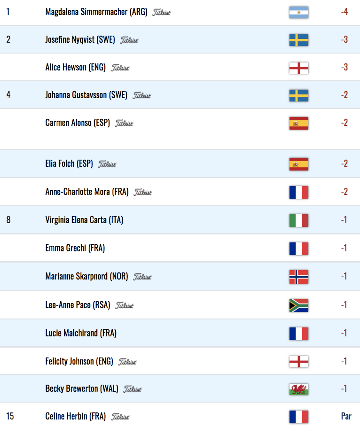Click the Argentina flag icon beside Magdalena Simmermacher

coord(298,12)
